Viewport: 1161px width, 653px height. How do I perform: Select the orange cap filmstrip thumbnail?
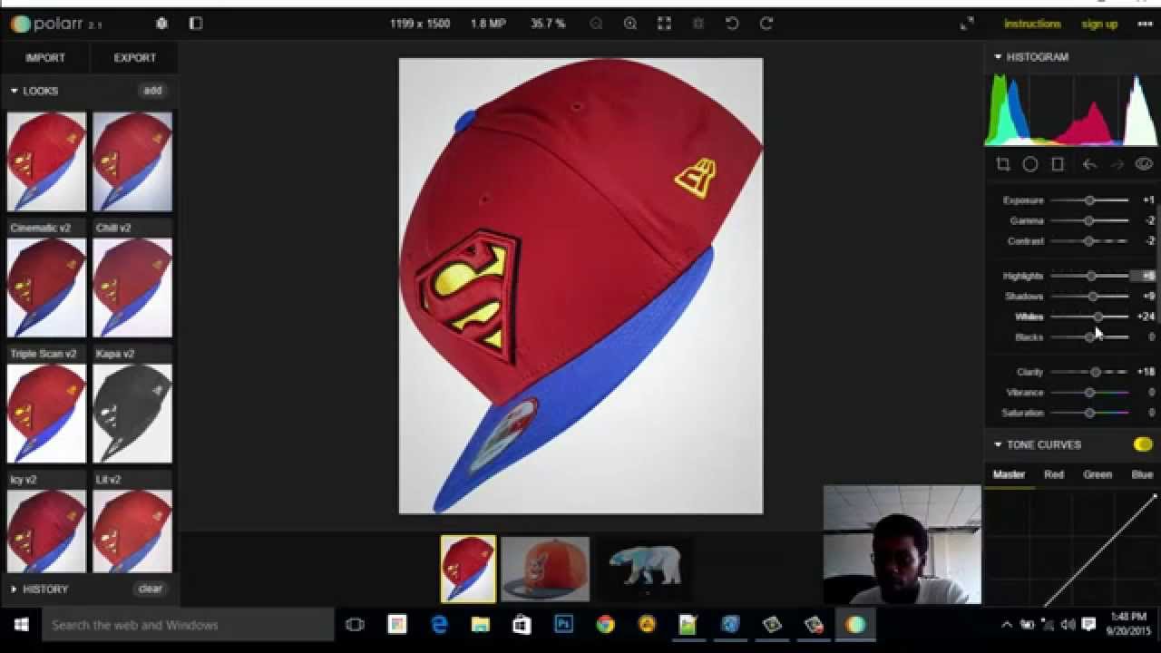coord(545,569)
